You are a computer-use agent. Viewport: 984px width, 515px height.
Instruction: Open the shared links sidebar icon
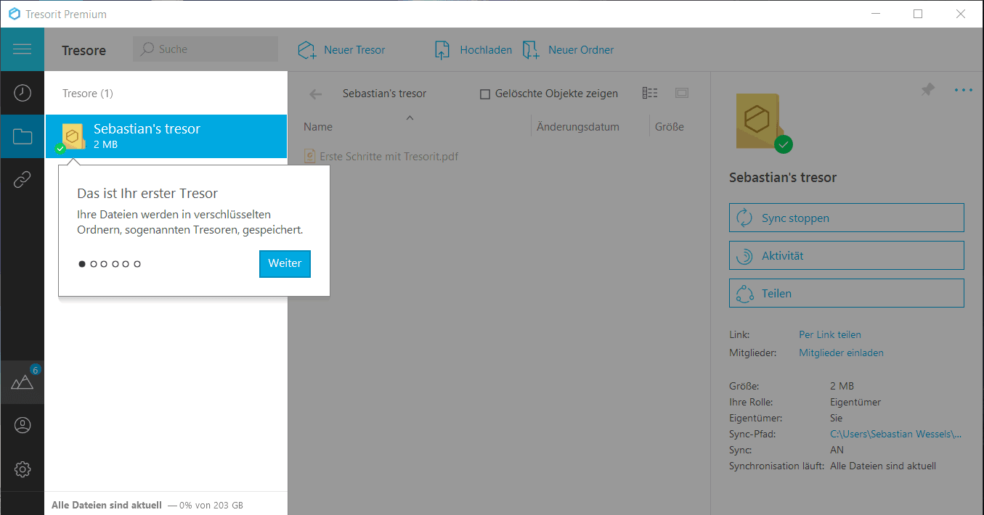pos(23,180)
